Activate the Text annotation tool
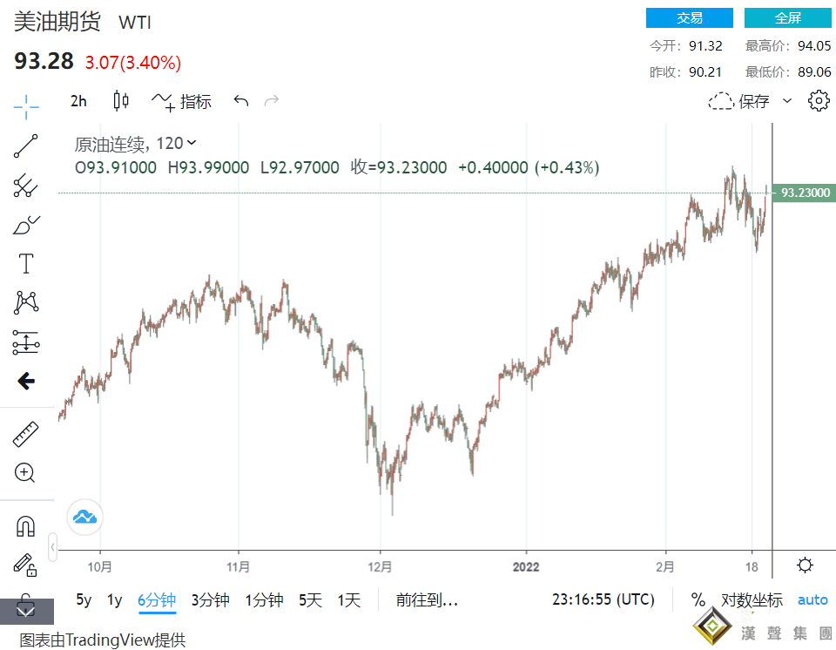 [x=26, y=263]
